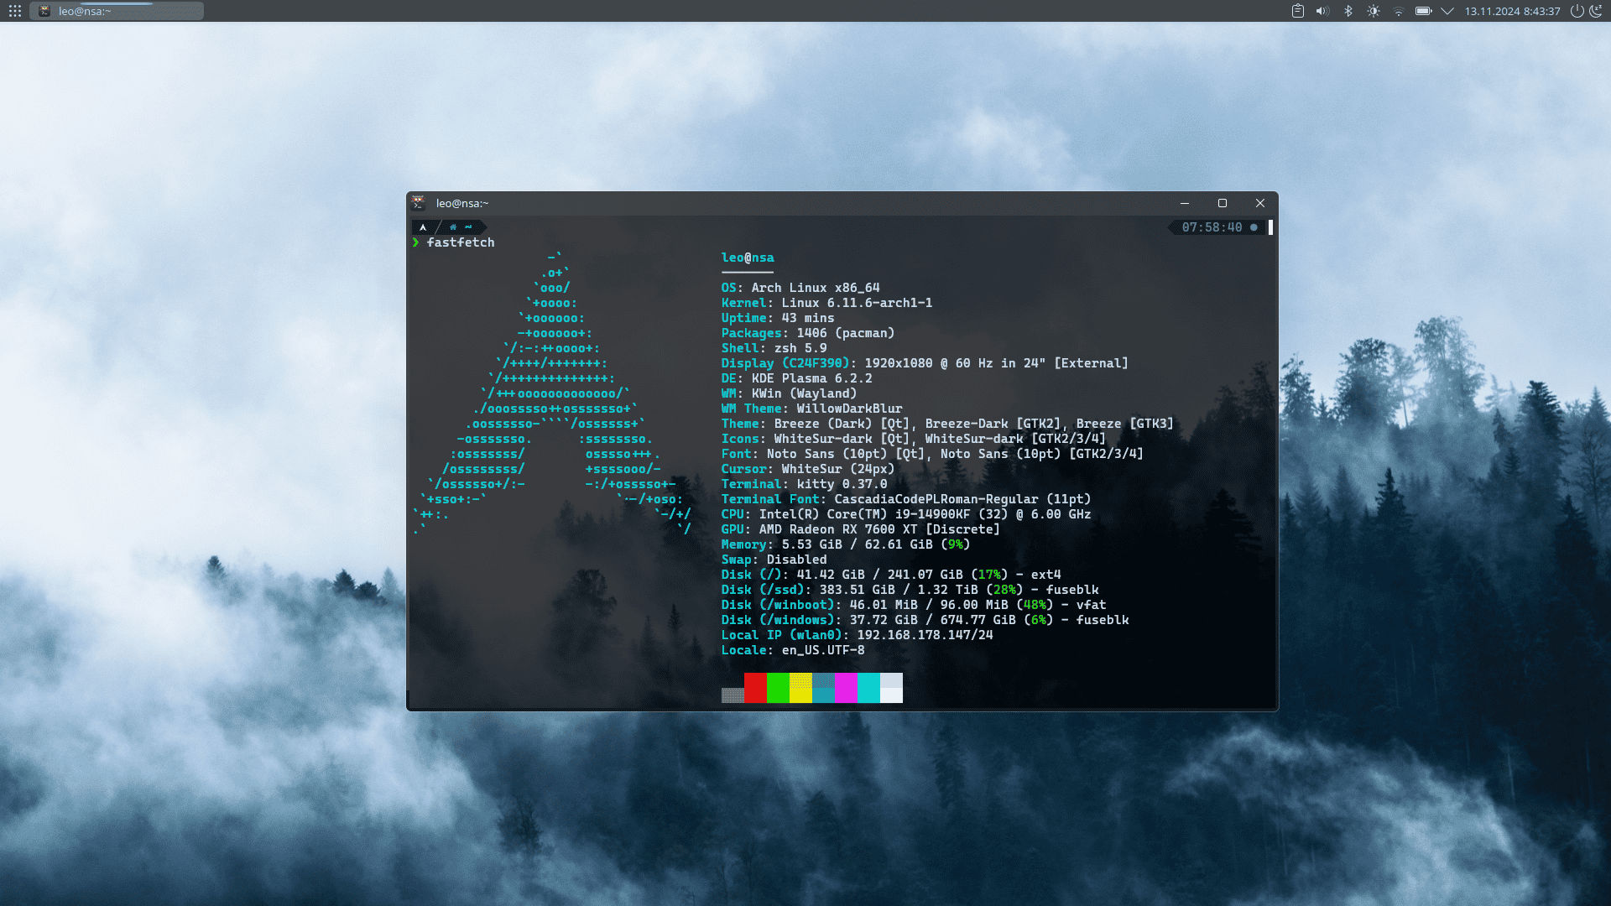This screenshot has width=1611, height=906.
Task: Maximize the leo@nsa terminal window
Action: (1223, 203)
